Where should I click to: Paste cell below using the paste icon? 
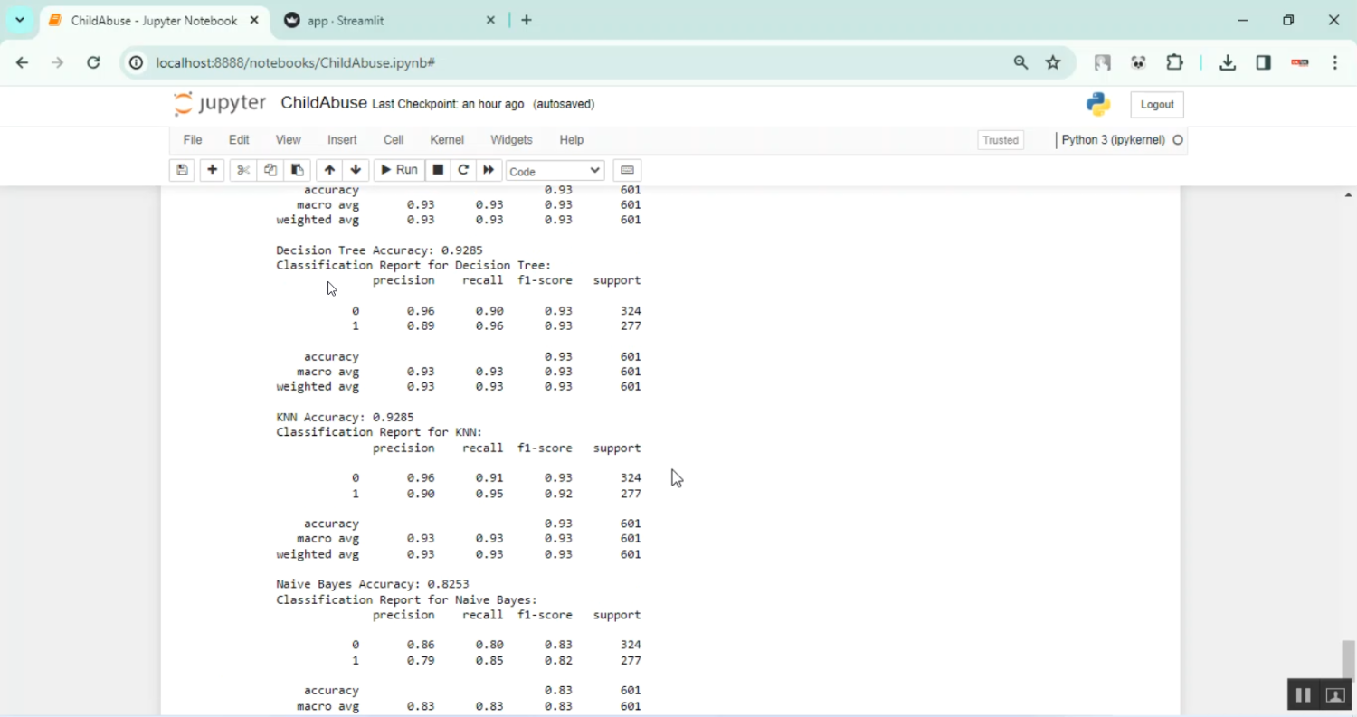point(297,170)
